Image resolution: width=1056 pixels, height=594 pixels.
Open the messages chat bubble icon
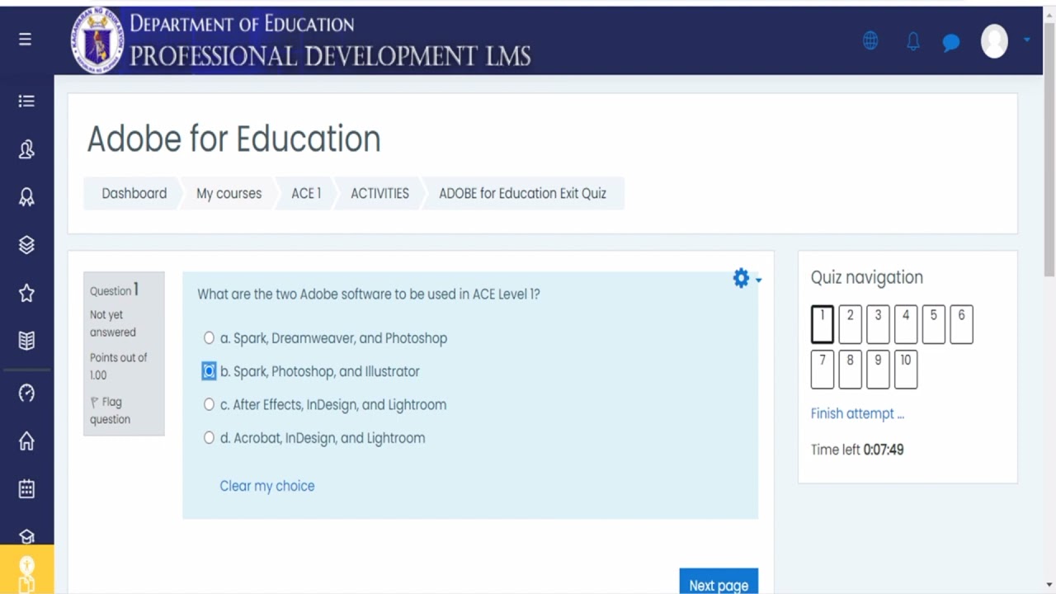[x=951, y=42]
